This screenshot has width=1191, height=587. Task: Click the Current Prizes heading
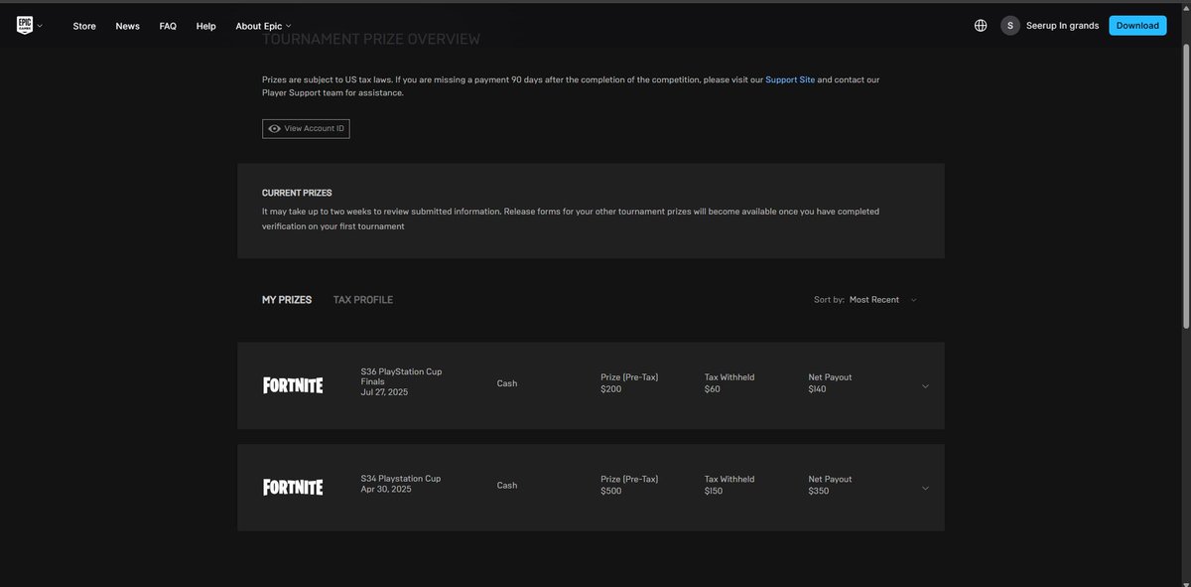pos(297,193)
